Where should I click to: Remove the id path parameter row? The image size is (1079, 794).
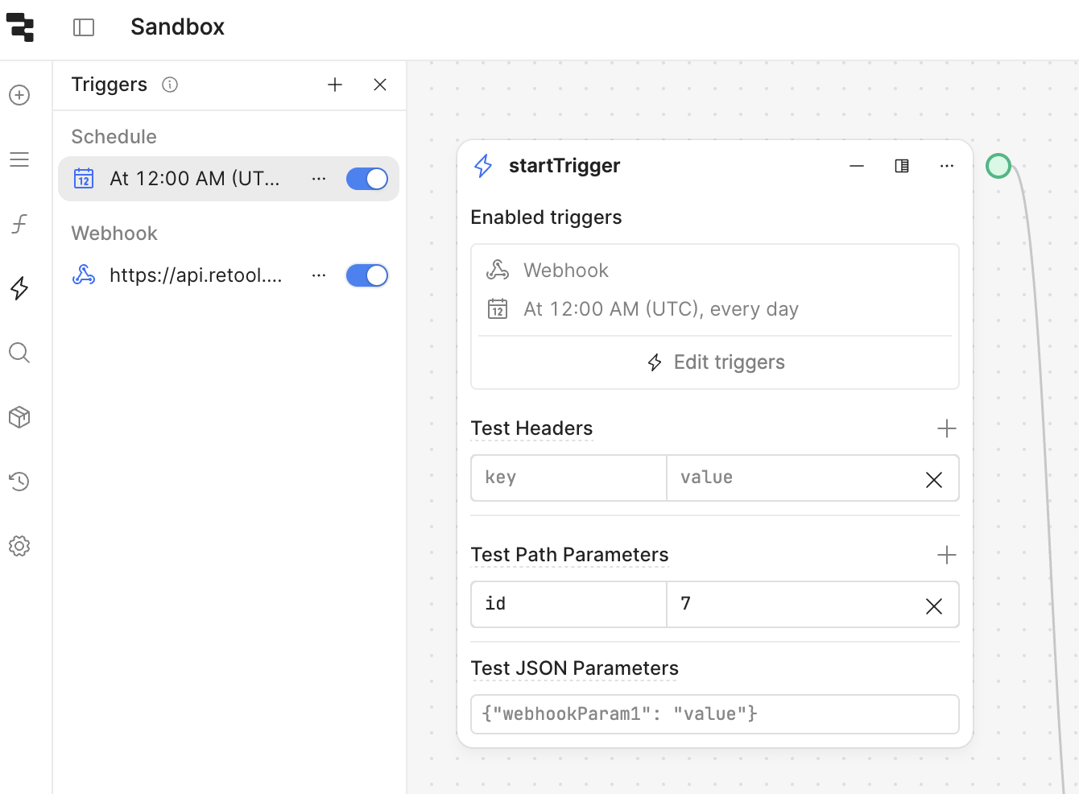(x=934, y=606)
